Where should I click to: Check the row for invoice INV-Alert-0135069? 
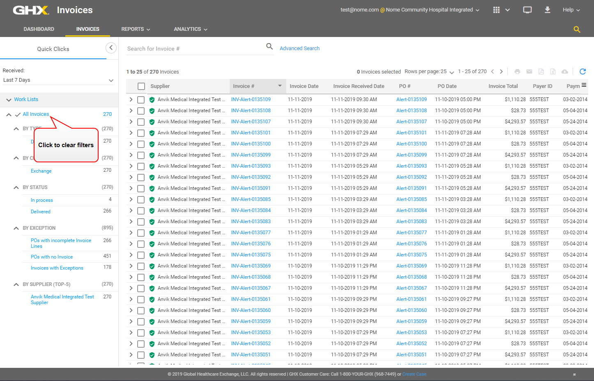click(x=141, y=266)
